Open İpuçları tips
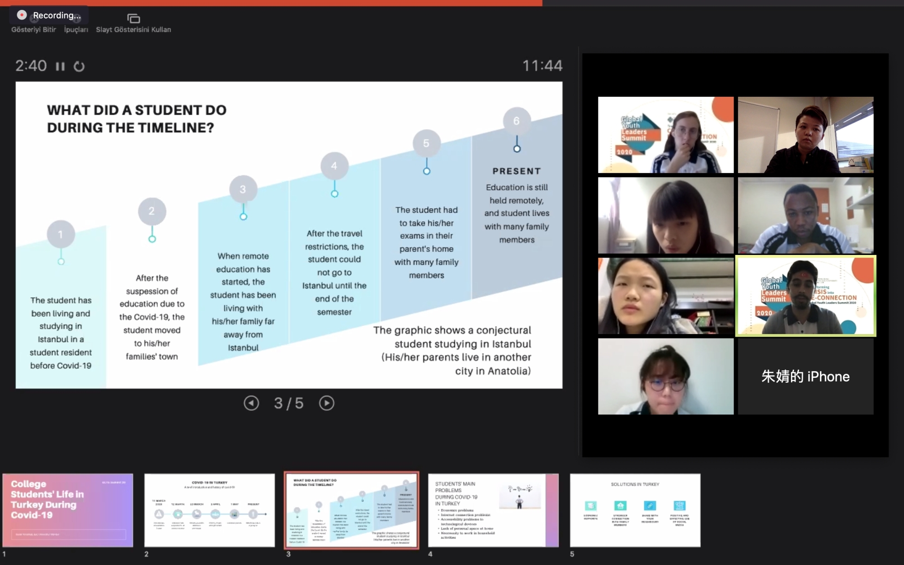Image resolution: width=904 pixels, height=565 pixels. coord(76,29)
